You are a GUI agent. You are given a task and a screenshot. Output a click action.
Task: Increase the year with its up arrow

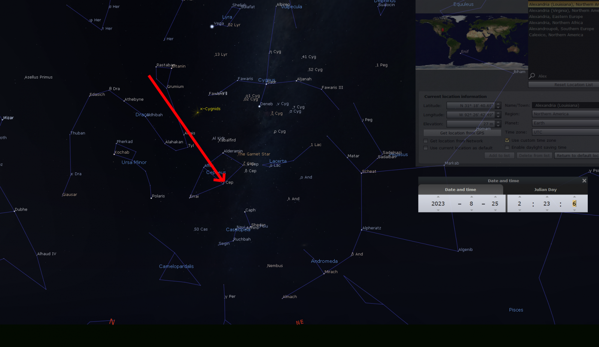(438, 197)
